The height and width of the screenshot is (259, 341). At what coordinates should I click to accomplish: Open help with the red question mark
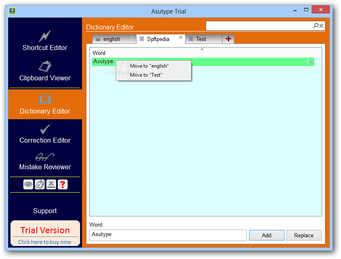point(63,185)
